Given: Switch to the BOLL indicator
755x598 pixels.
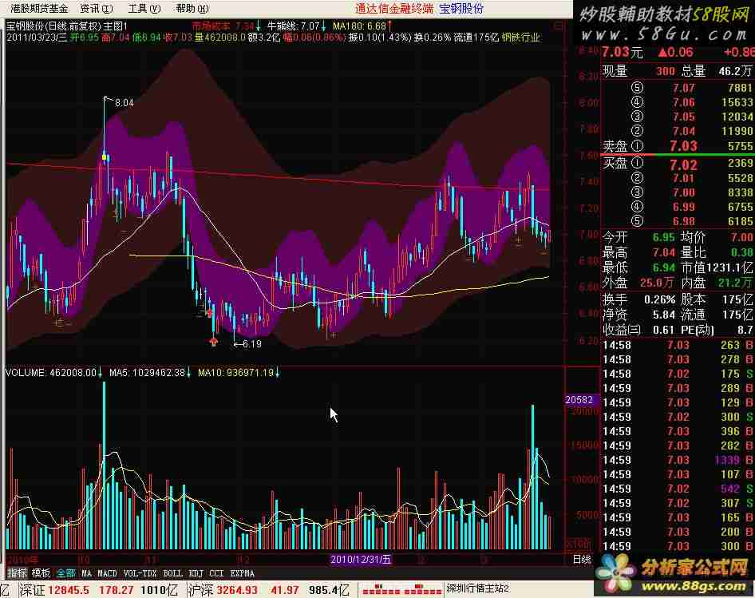Looking at the screenshot, I should coord(172,573).
